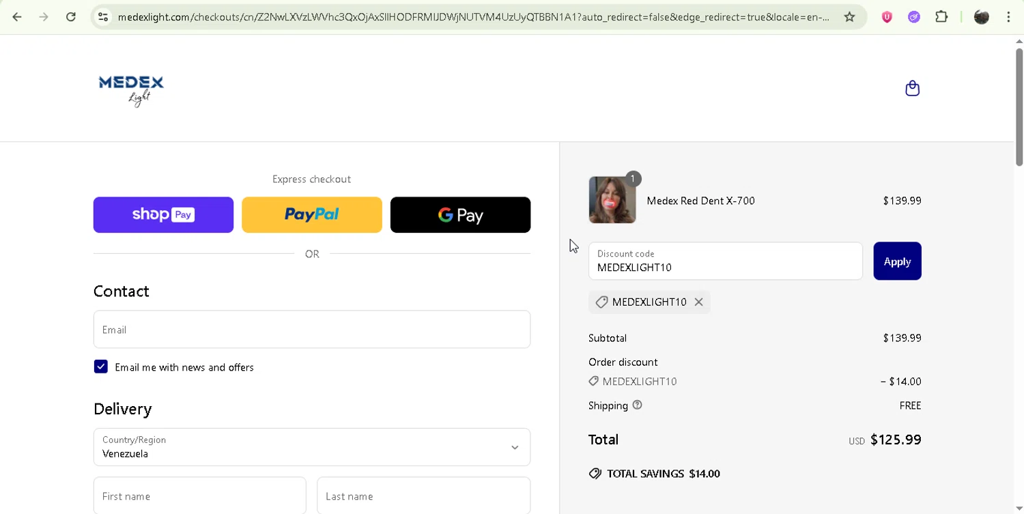Click the browser address bar URL

474,17
